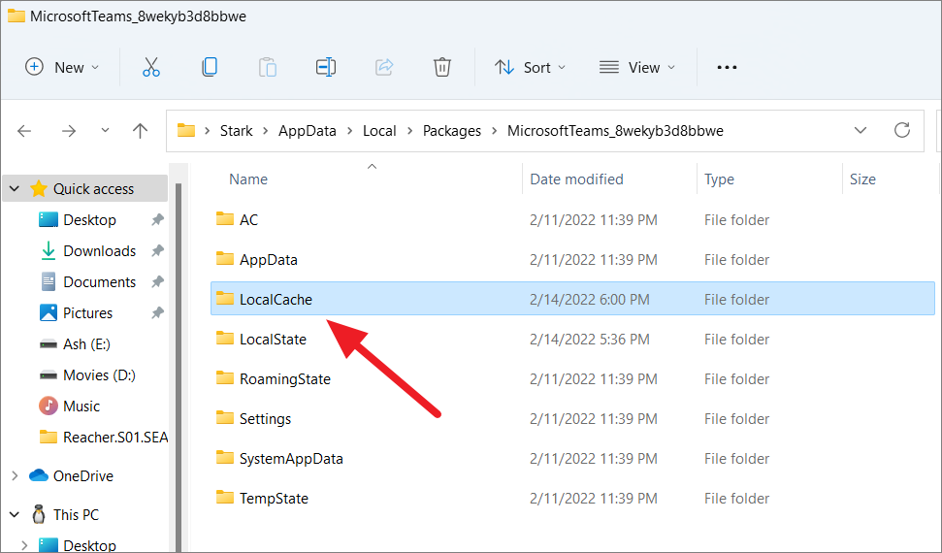
Task: Go forward with the right arrow
Action: point(69,130)
